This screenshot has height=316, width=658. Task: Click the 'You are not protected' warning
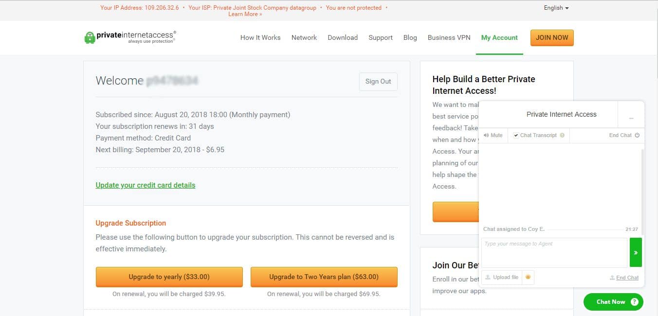click(354, 8)
